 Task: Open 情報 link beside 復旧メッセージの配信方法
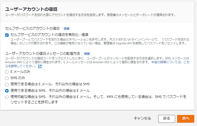[87, 54]
